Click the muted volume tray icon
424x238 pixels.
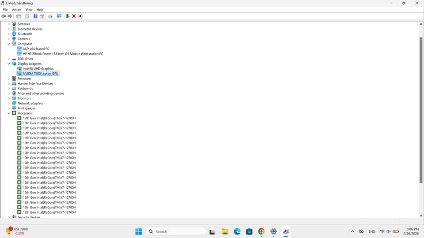(x=389, y=231)
